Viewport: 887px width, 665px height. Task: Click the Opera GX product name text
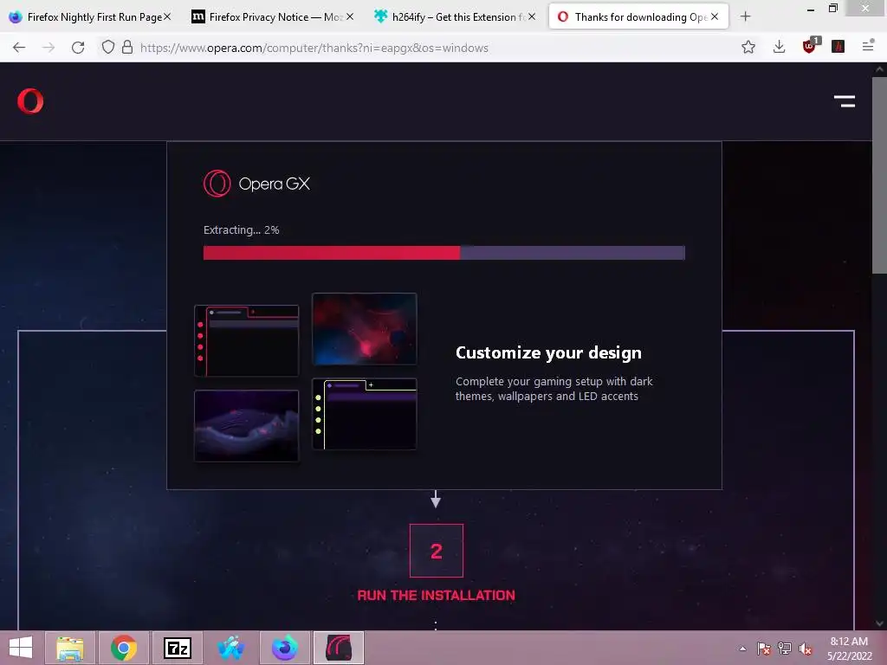(x=275, y=184)
